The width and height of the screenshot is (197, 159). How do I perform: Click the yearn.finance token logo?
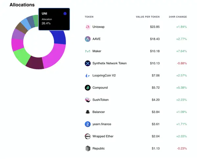tap(88, 124)
